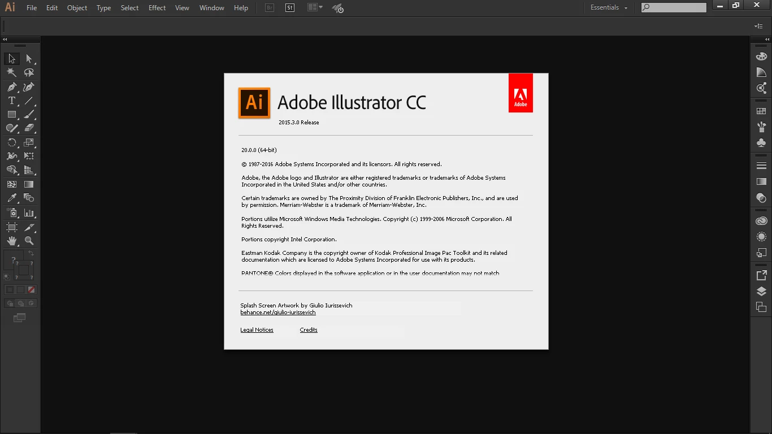Enable Draw Behind mode
Viewport: 772px width, 434px height.
(x=20, y=303)
